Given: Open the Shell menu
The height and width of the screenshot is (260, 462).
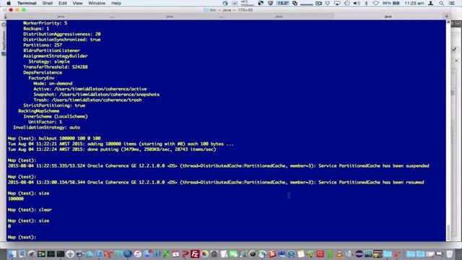Looking at the screenshot, I should (47, 3).
